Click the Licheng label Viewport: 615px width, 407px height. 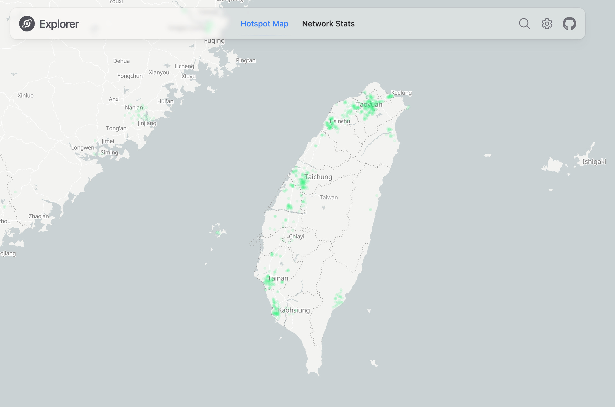pos(184,66)
